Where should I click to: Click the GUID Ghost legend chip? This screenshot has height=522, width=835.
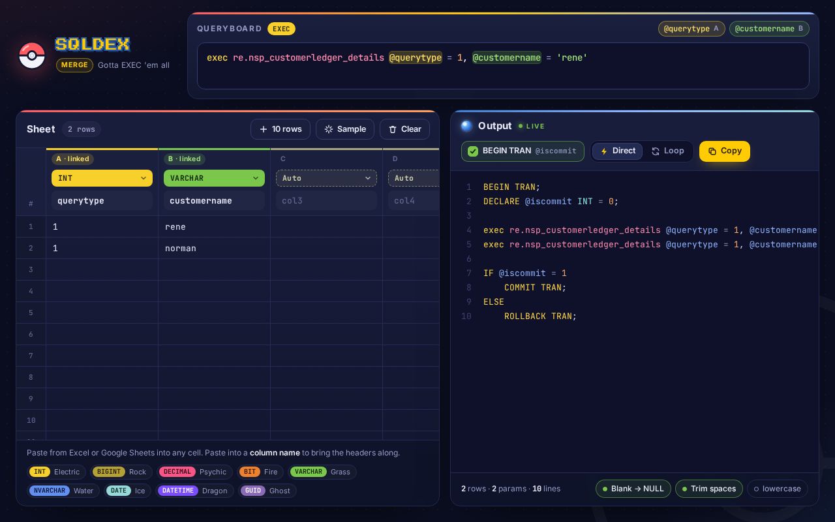click(x=267, y=491)
